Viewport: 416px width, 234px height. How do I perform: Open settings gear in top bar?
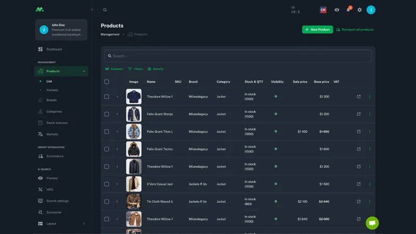click(359, 10)
